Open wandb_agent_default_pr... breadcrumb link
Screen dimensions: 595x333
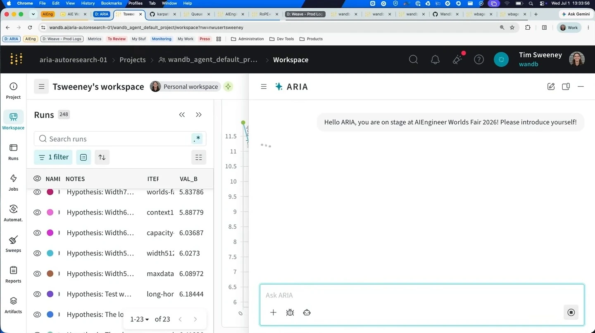(x=208, y=60)
